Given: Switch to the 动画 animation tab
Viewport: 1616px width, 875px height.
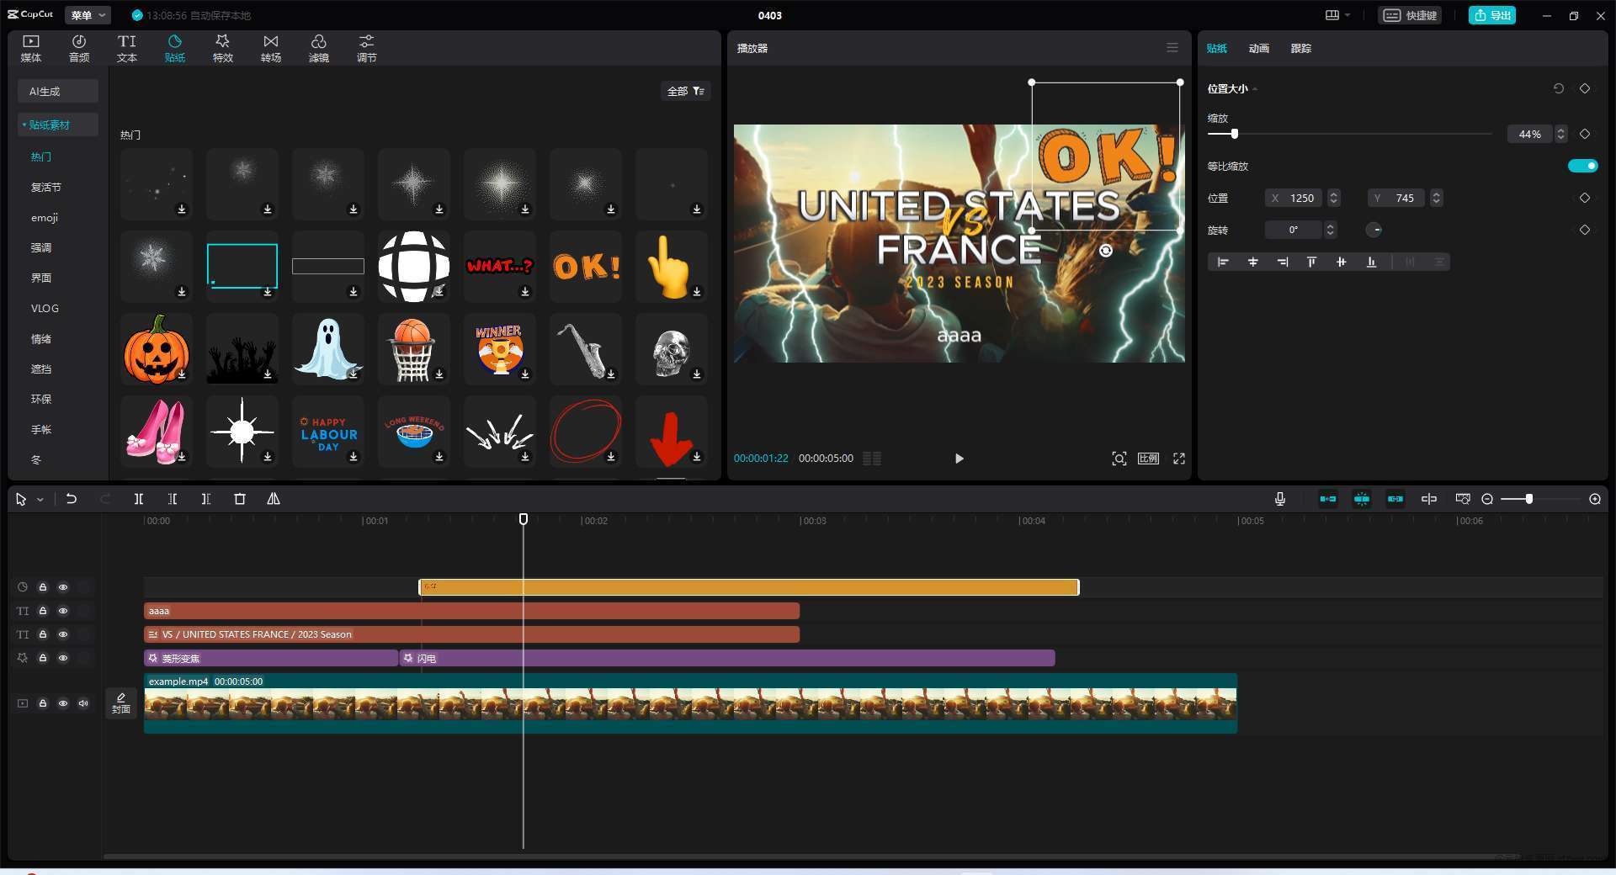Looking at the screenshot, I should 1258,48.
